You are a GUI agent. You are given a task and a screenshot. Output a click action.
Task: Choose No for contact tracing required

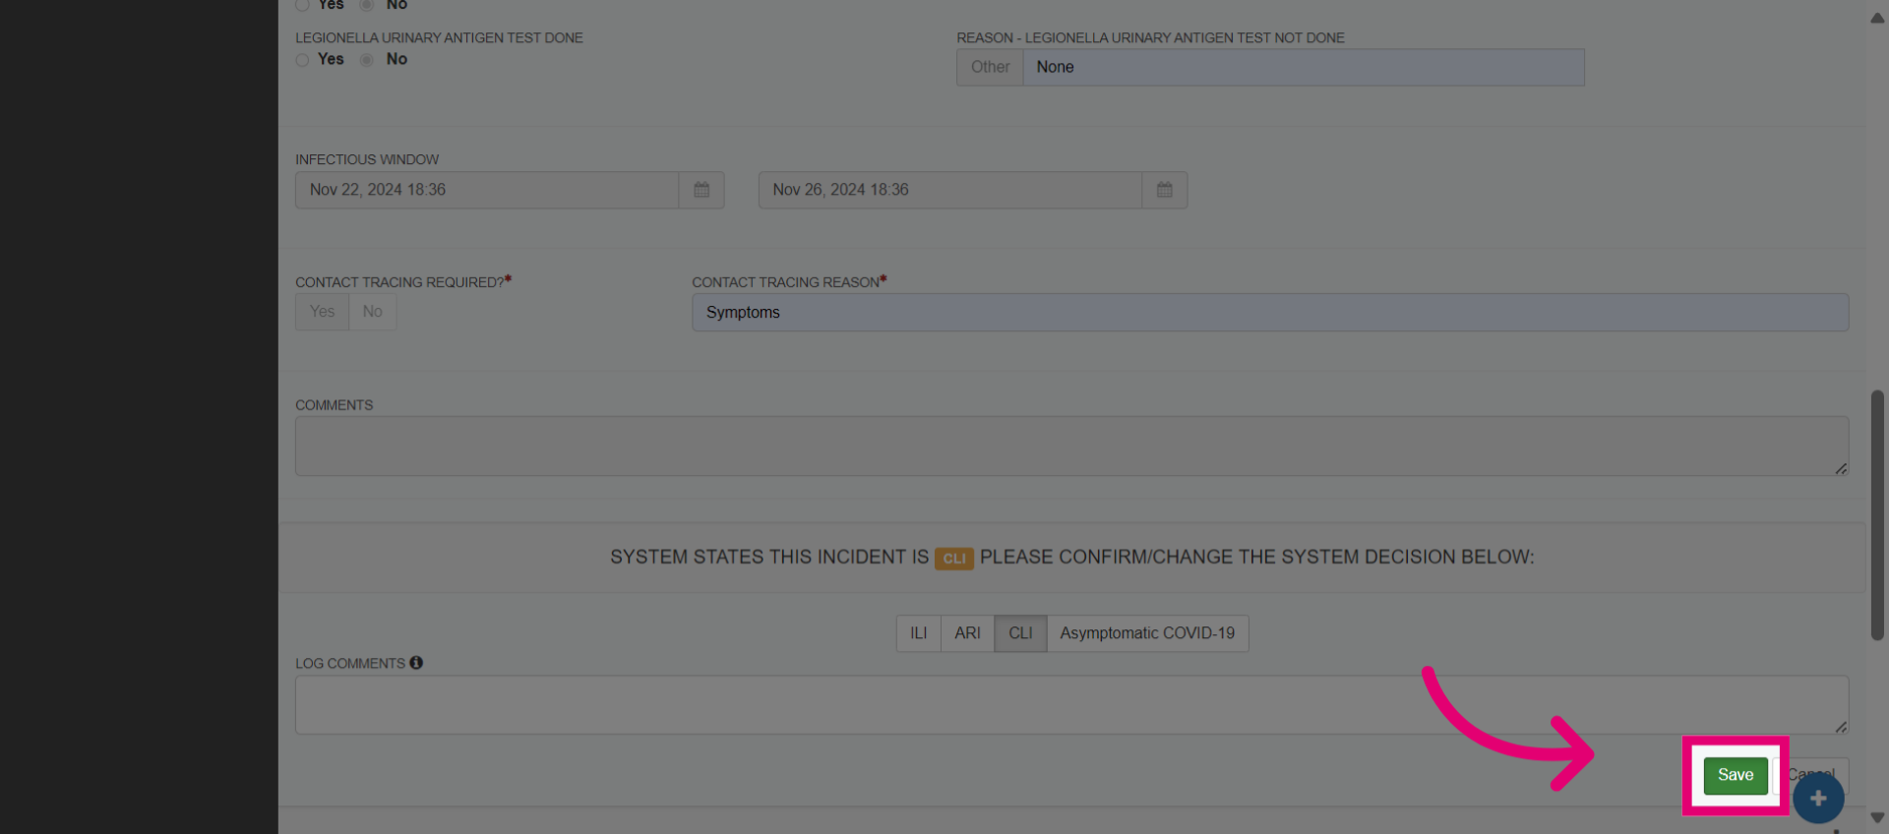(372, 312)
